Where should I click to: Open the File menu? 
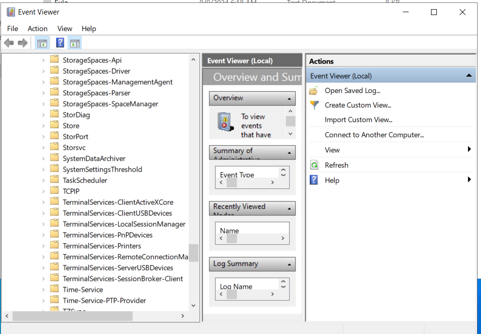point(13,29)
